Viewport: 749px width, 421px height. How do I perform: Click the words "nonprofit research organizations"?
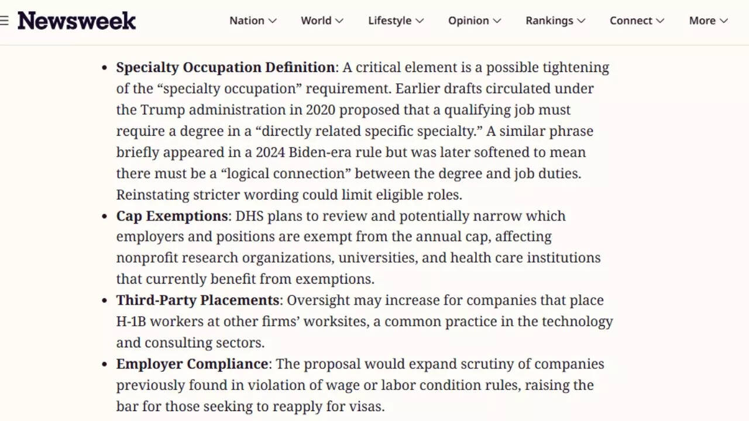(225, 258)
